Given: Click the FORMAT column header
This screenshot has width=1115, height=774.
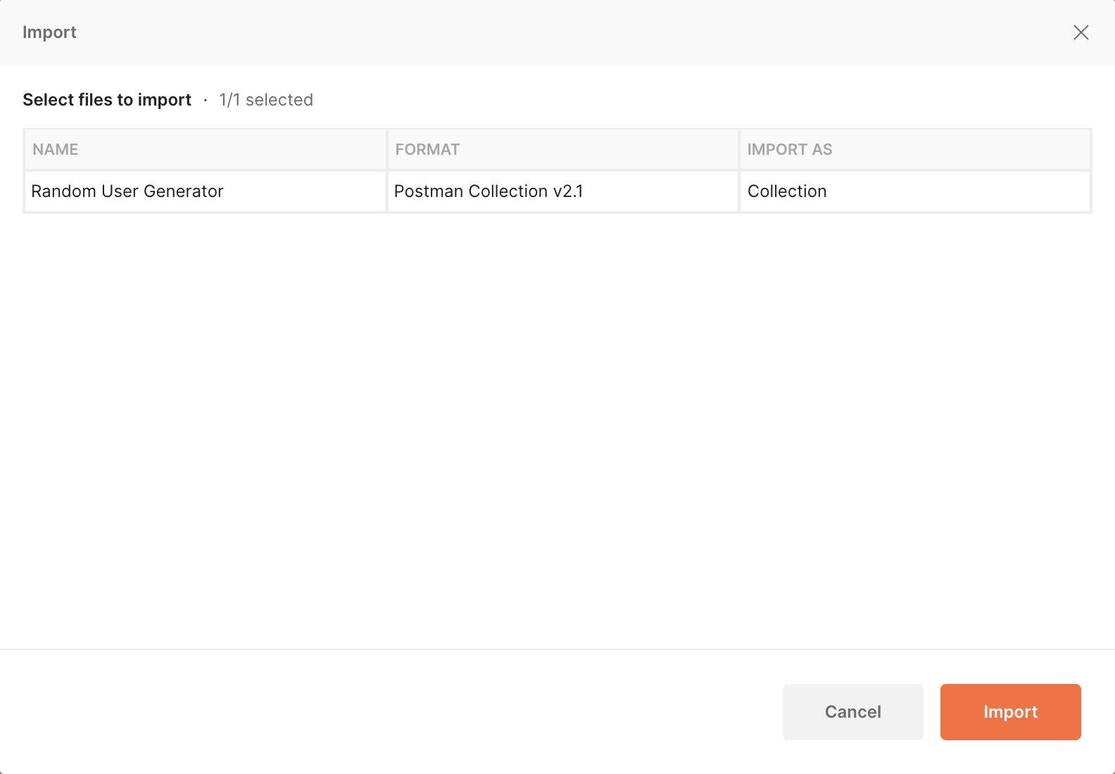Looking at the screenshot, I should (427, 149).
